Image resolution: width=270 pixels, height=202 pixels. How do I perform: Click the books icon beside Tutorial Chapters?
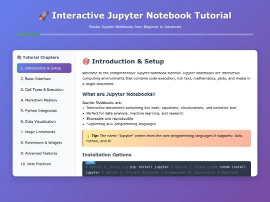[19, 57]
